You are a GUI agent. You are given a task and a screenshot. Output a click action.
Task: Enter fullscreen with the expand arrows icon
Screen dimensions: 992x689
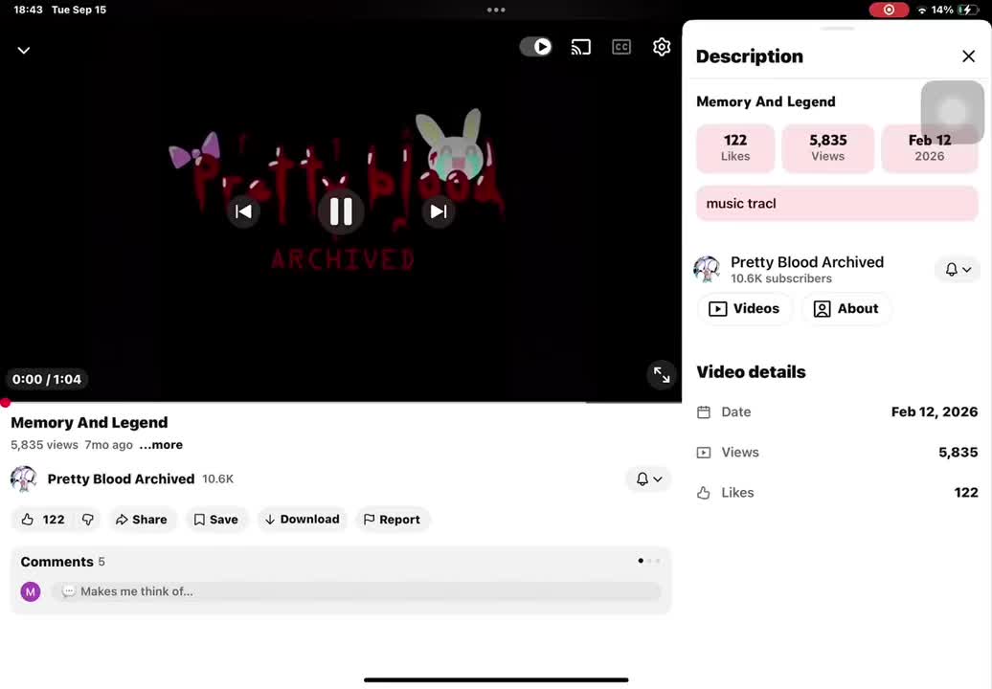click(x=662, y=375)
